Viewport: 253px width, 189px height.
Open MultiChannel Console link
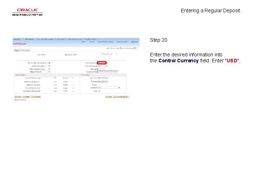tap(106, 42)
